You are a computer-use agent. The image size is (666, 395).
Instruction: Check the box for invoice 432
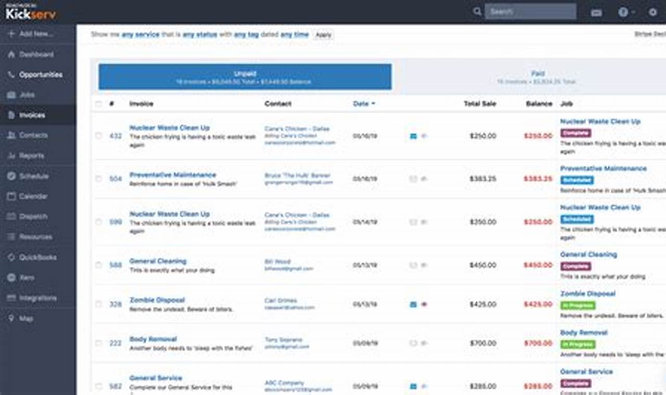pyautogui.click(x=98, y=136)
